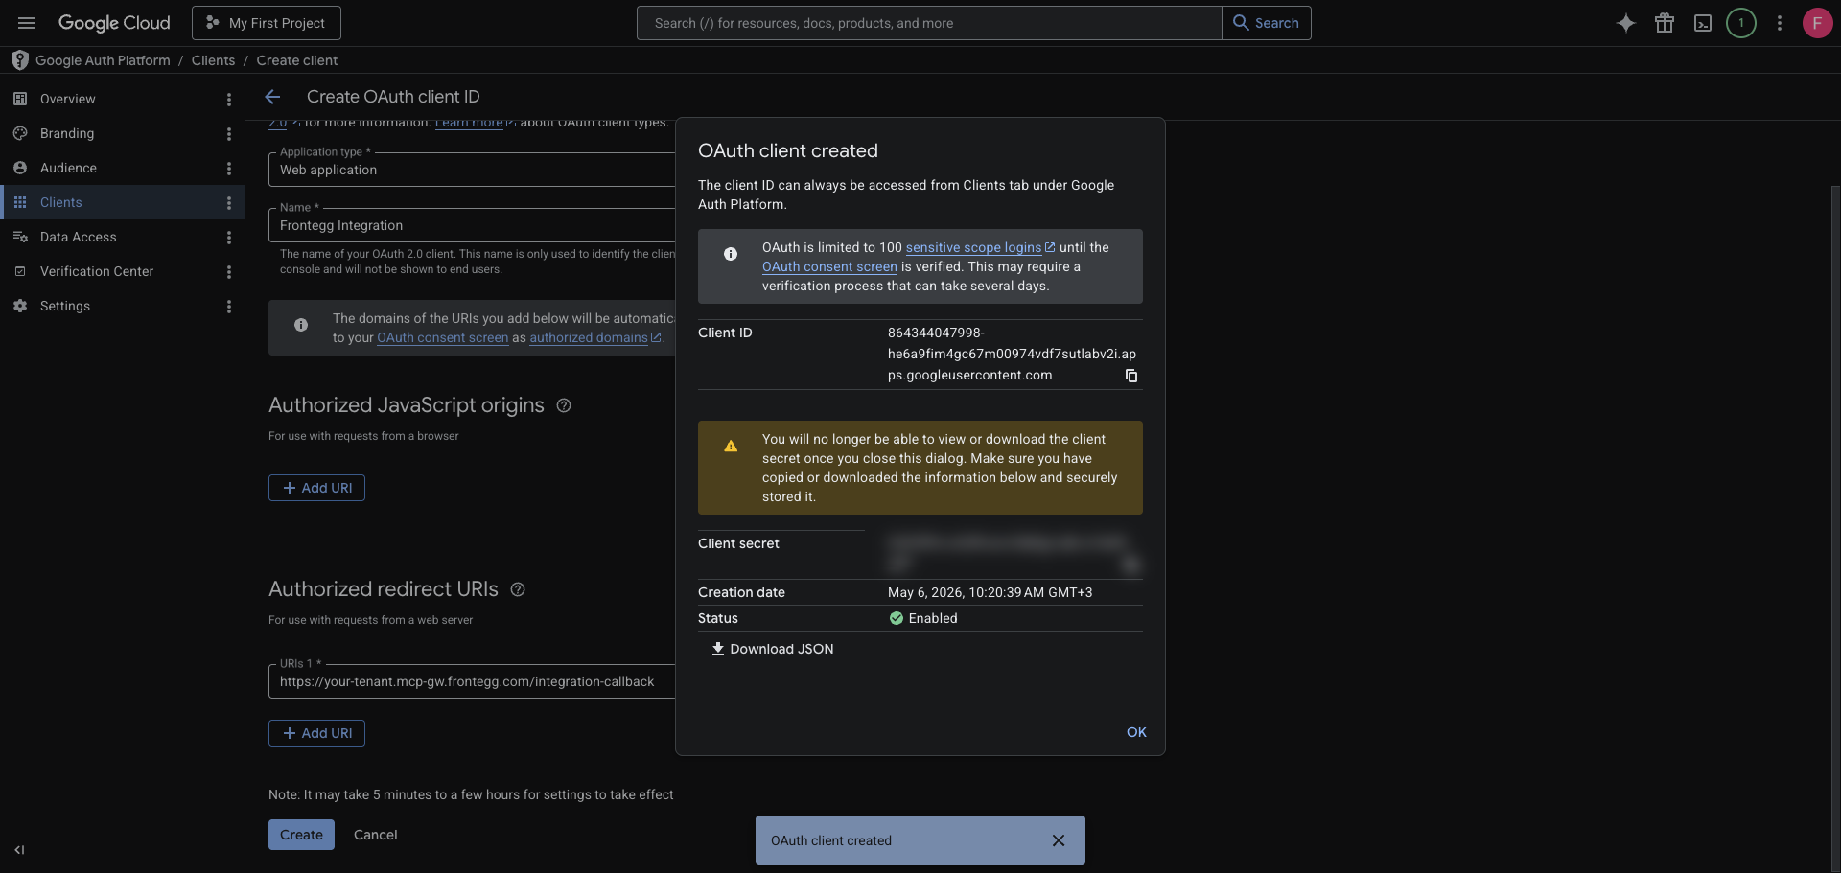The height and width of the screenshot is (873, 1841).
Task: Click the Search button in top bar
Action: tap(1266, 23)
